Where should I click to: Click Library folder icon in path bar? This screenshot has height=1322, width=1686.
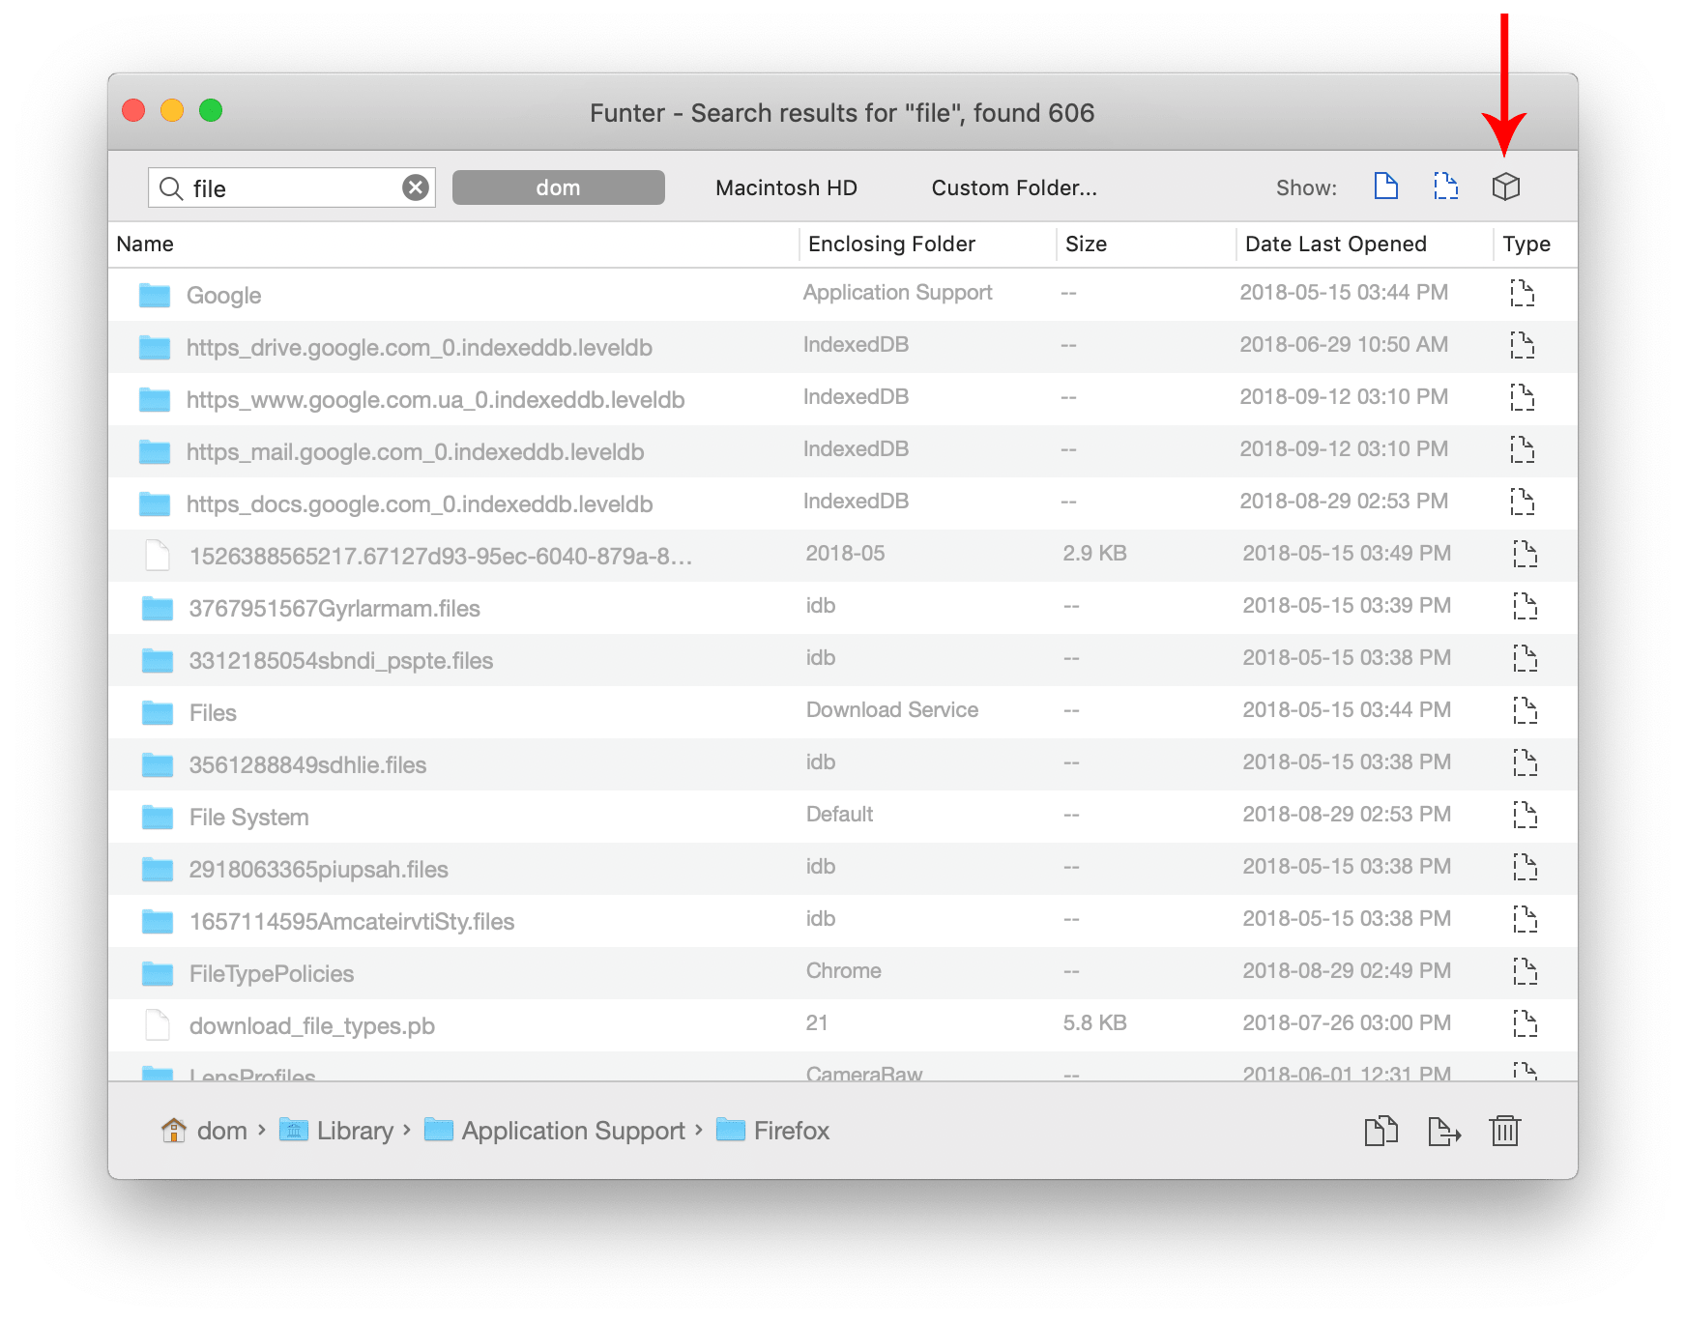(294, 1130)
